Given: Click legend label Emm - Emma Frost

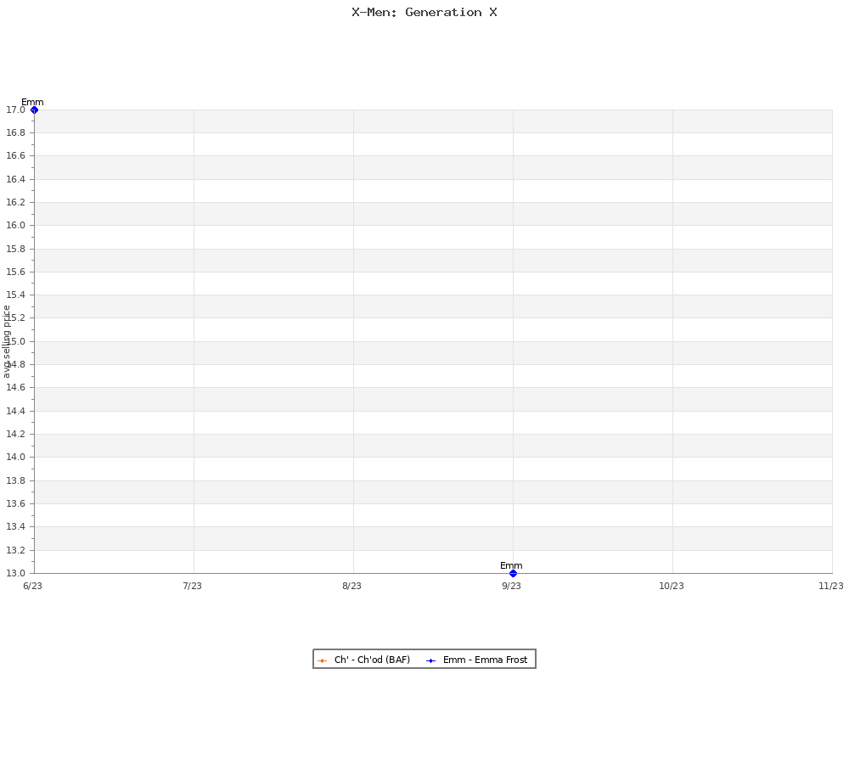Looking at the screenshot, I should point(485,660).
